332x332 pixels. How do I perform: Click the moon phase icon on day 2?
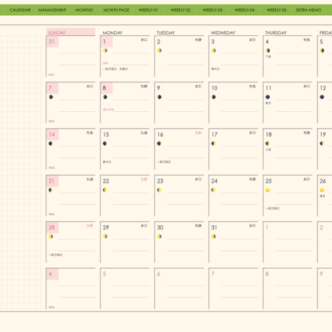[x=160, y=51]
